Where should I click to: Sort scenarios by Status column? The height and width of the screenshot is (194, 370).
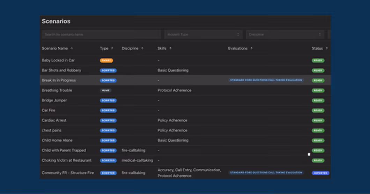(327, 48)
